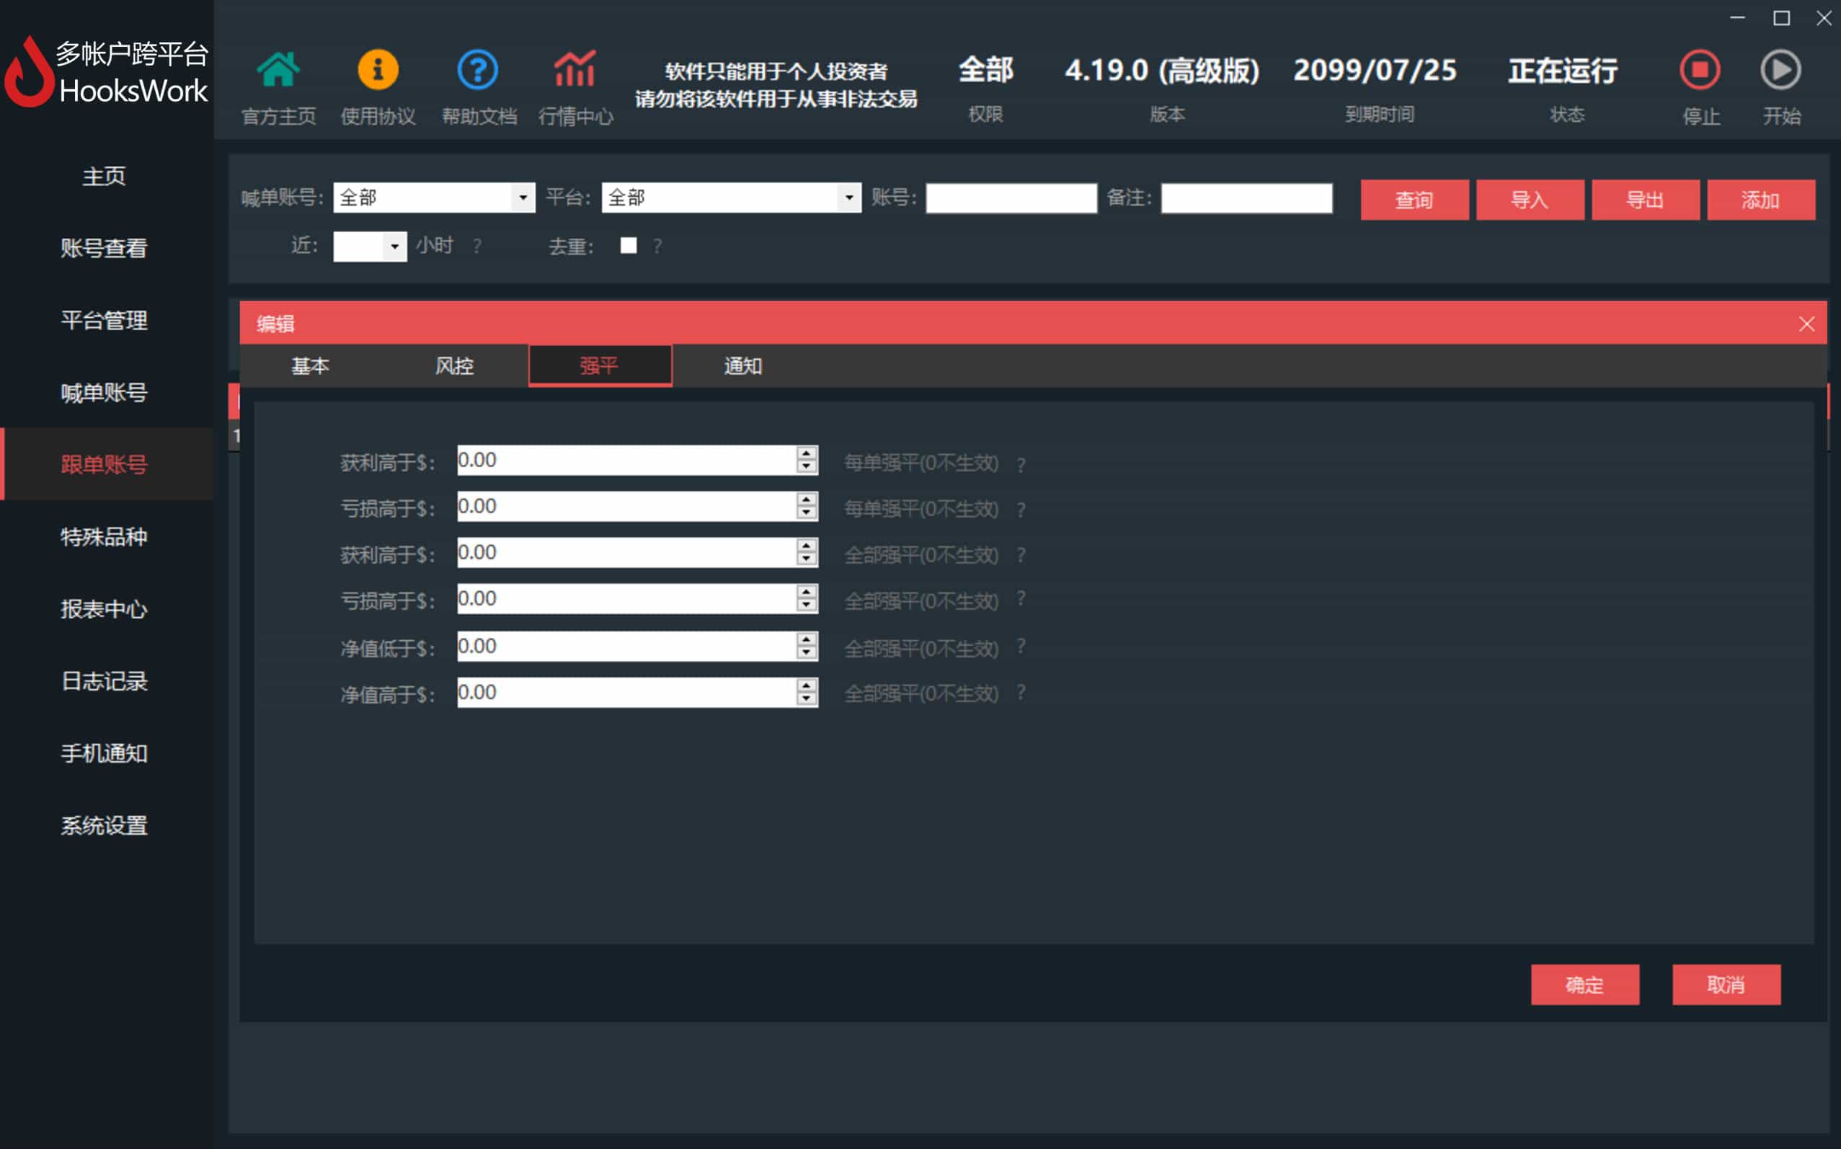Click the 4.19.0 (高级版) version text
Image resolution: width=1841 pixels, height=1149 pixels.
[x=1162, y=71]
